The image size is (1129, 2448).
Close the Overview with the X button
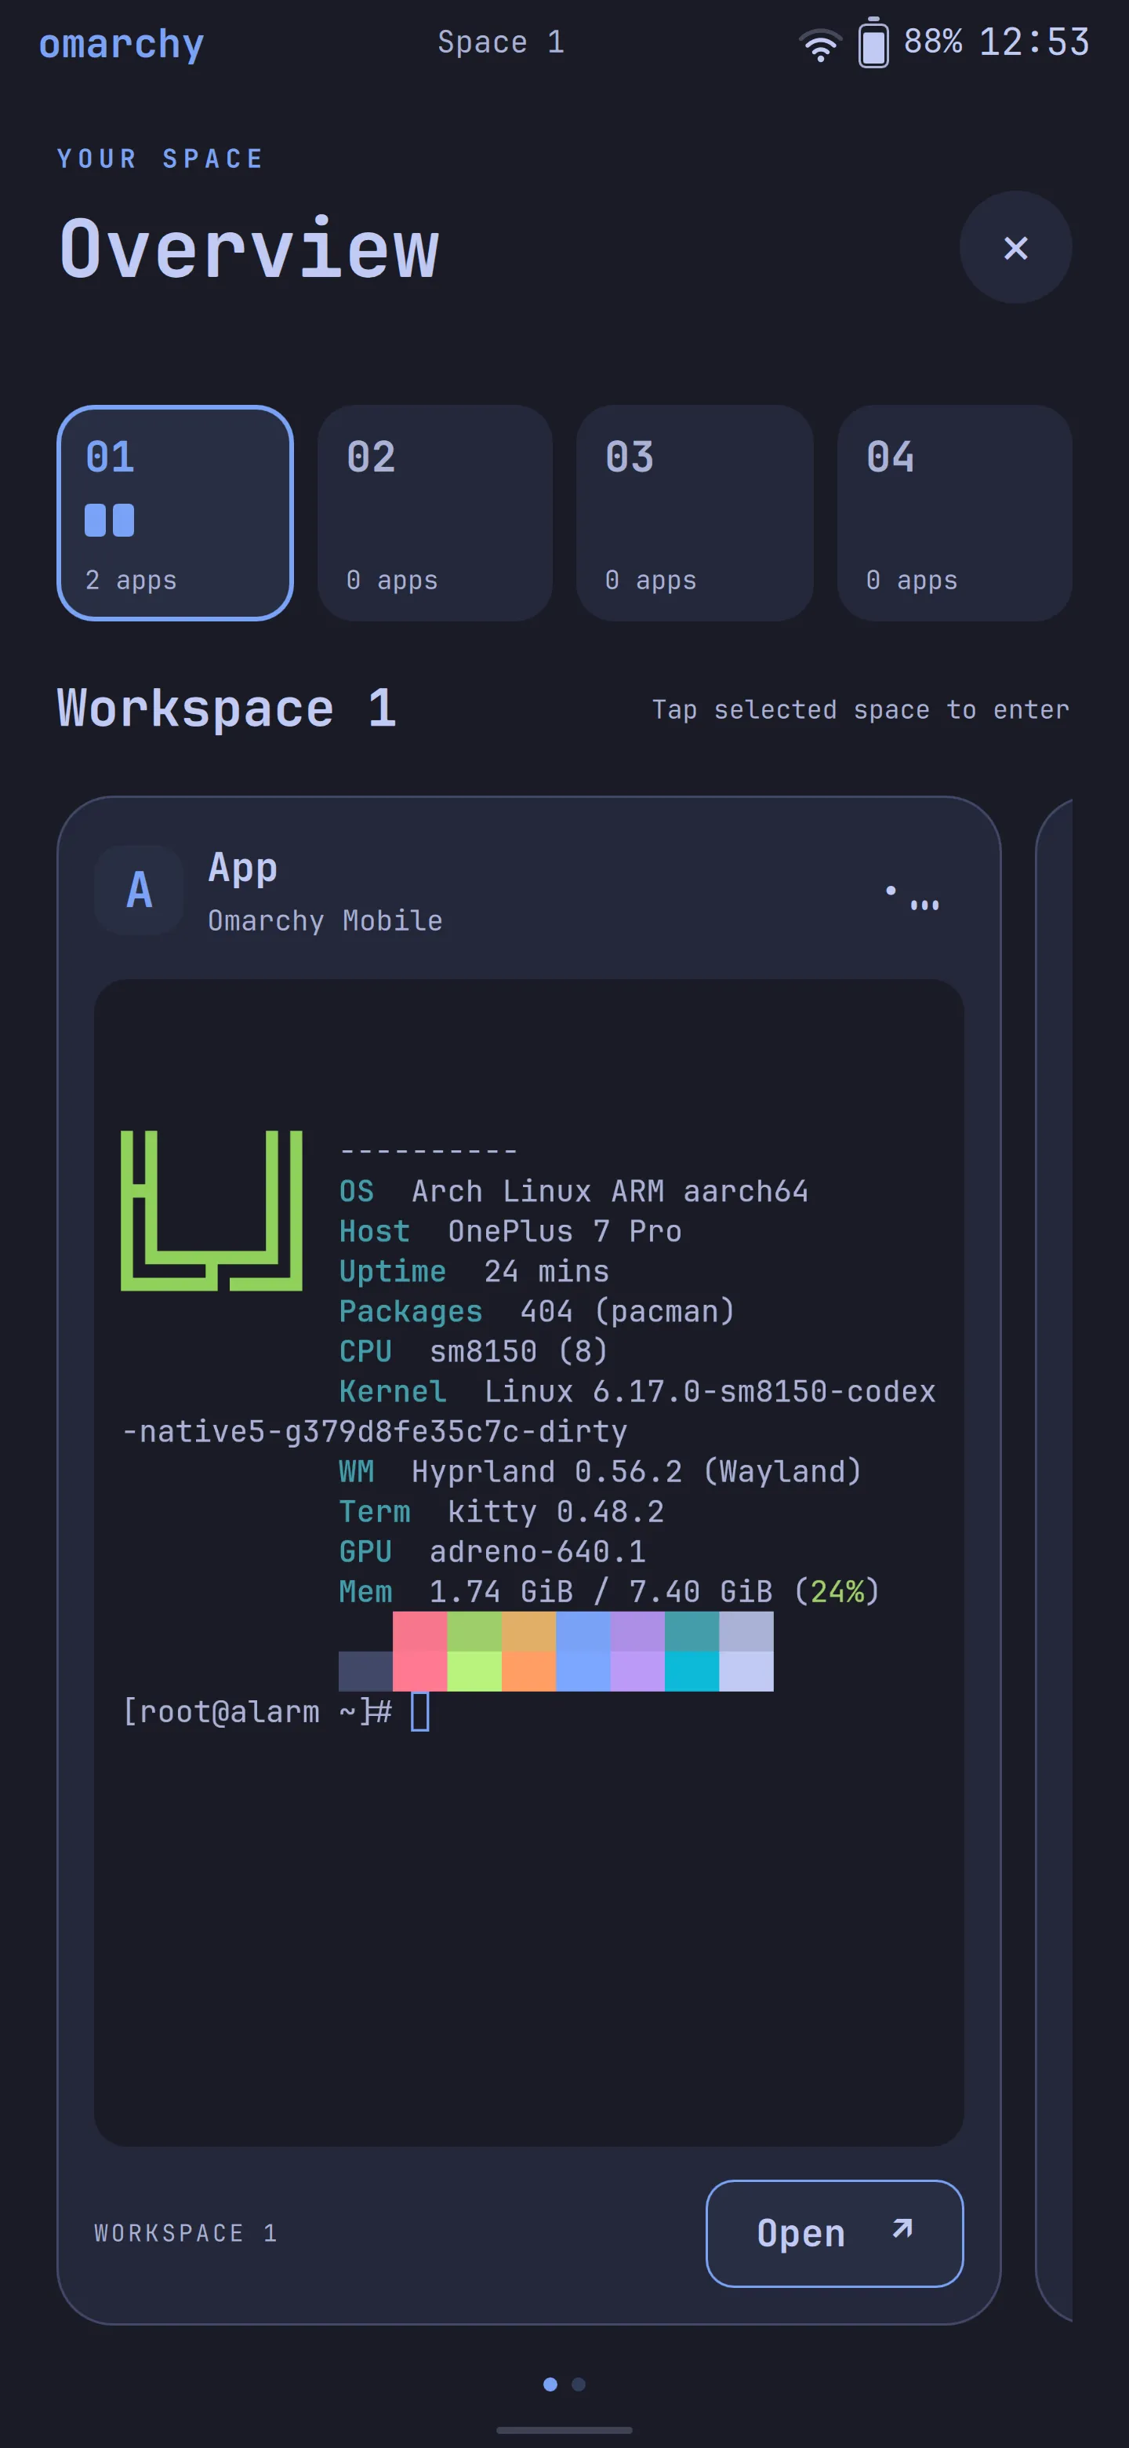[1015, 248]
